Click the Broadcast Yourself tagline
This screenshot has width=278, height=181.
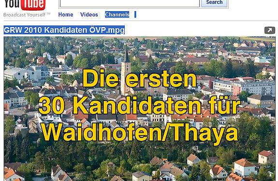(24, 15)
